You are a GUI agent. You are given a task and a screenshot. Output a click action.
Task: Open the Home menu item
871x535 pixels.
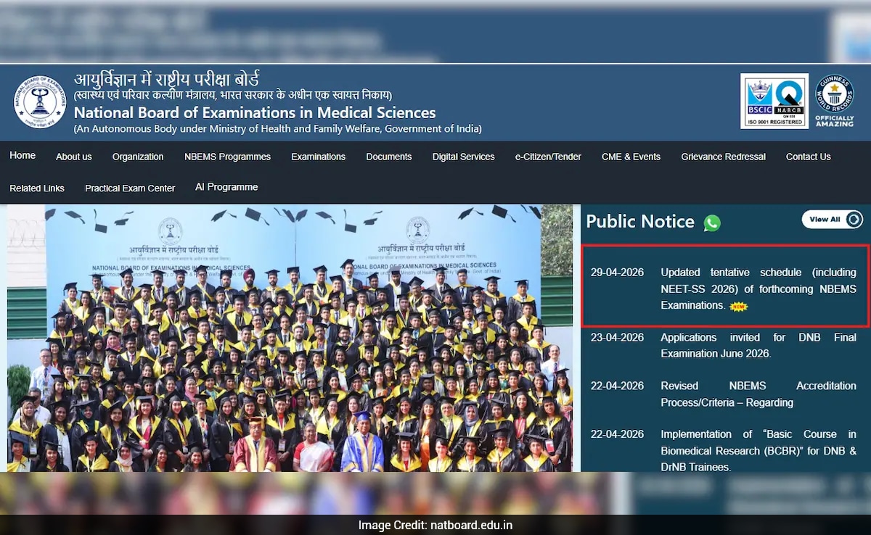tap(23, 155)
